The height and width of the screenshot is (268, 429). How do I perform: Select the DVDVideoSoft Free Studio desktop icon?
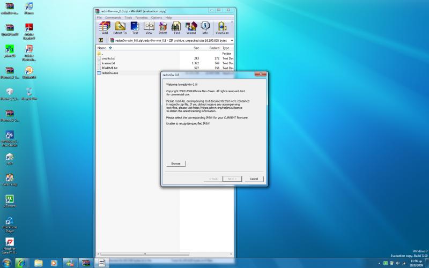pos(10,138)
